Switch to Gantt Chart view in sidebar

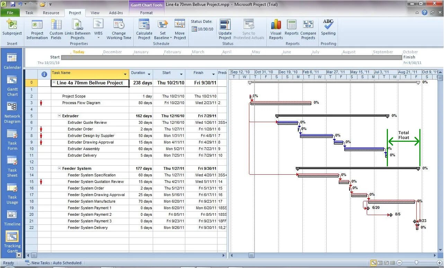12,86
